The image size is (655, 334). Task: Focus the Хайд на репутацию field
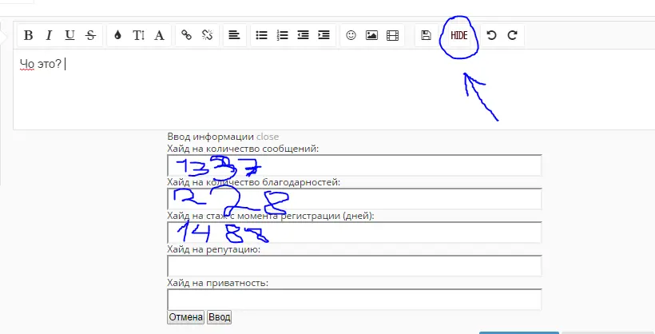(354, 266)
